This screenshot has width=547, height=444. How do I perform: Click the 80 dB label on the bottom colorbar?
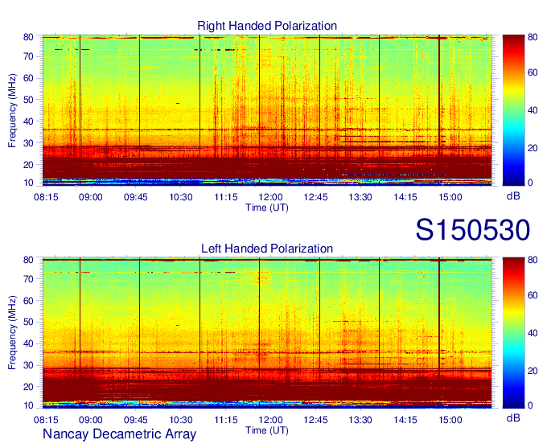click(x=533, y=260)
